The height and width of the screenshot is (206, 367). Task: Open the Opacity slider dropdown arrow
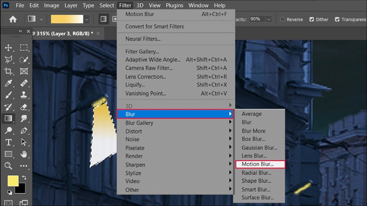click(x=269, y=19)
